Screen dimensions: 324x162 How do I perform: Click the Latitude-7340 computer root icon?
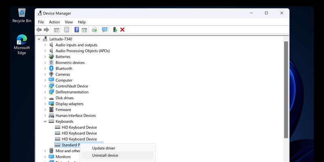pyautogui.click(x=45, y=39)
